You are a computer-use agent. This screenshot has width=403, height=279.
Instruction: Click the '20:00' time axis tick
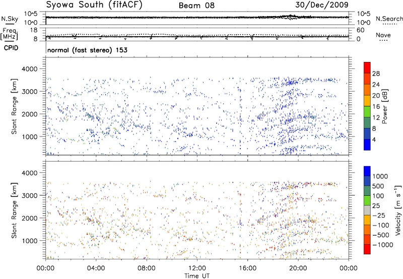pyautogui.click(x=298, y=268)
